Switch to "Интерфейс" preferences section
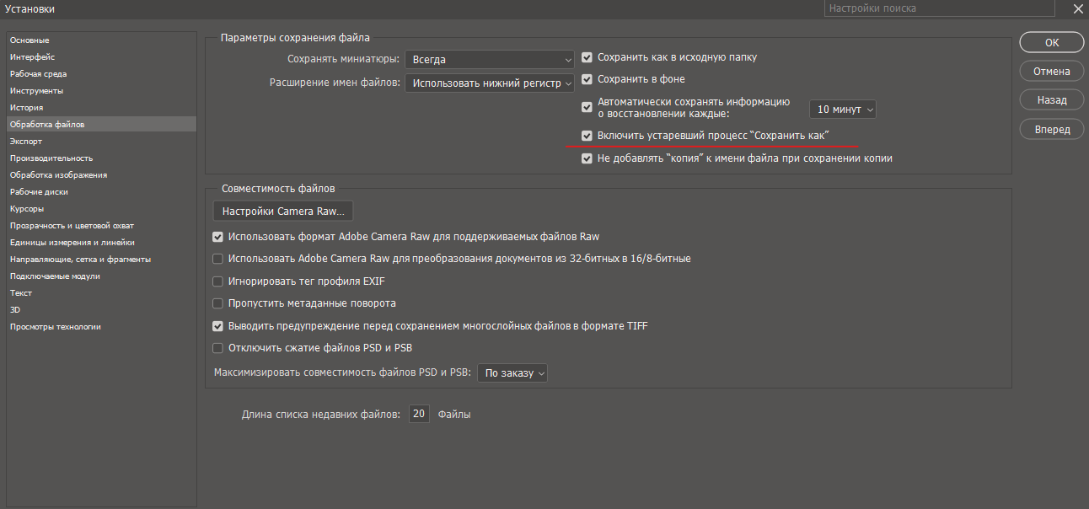Image resolution: width=1089 pixels, height=509 pixels. coord(32,57)
